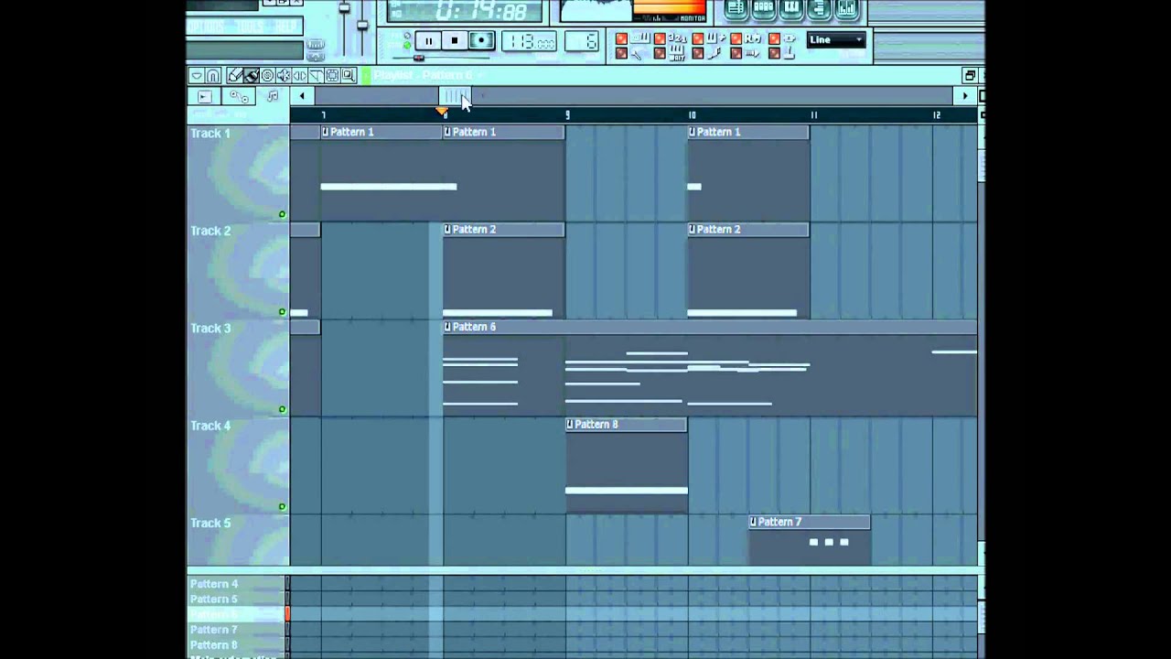
Task: Arm the record button
Action: coord(481,40)
